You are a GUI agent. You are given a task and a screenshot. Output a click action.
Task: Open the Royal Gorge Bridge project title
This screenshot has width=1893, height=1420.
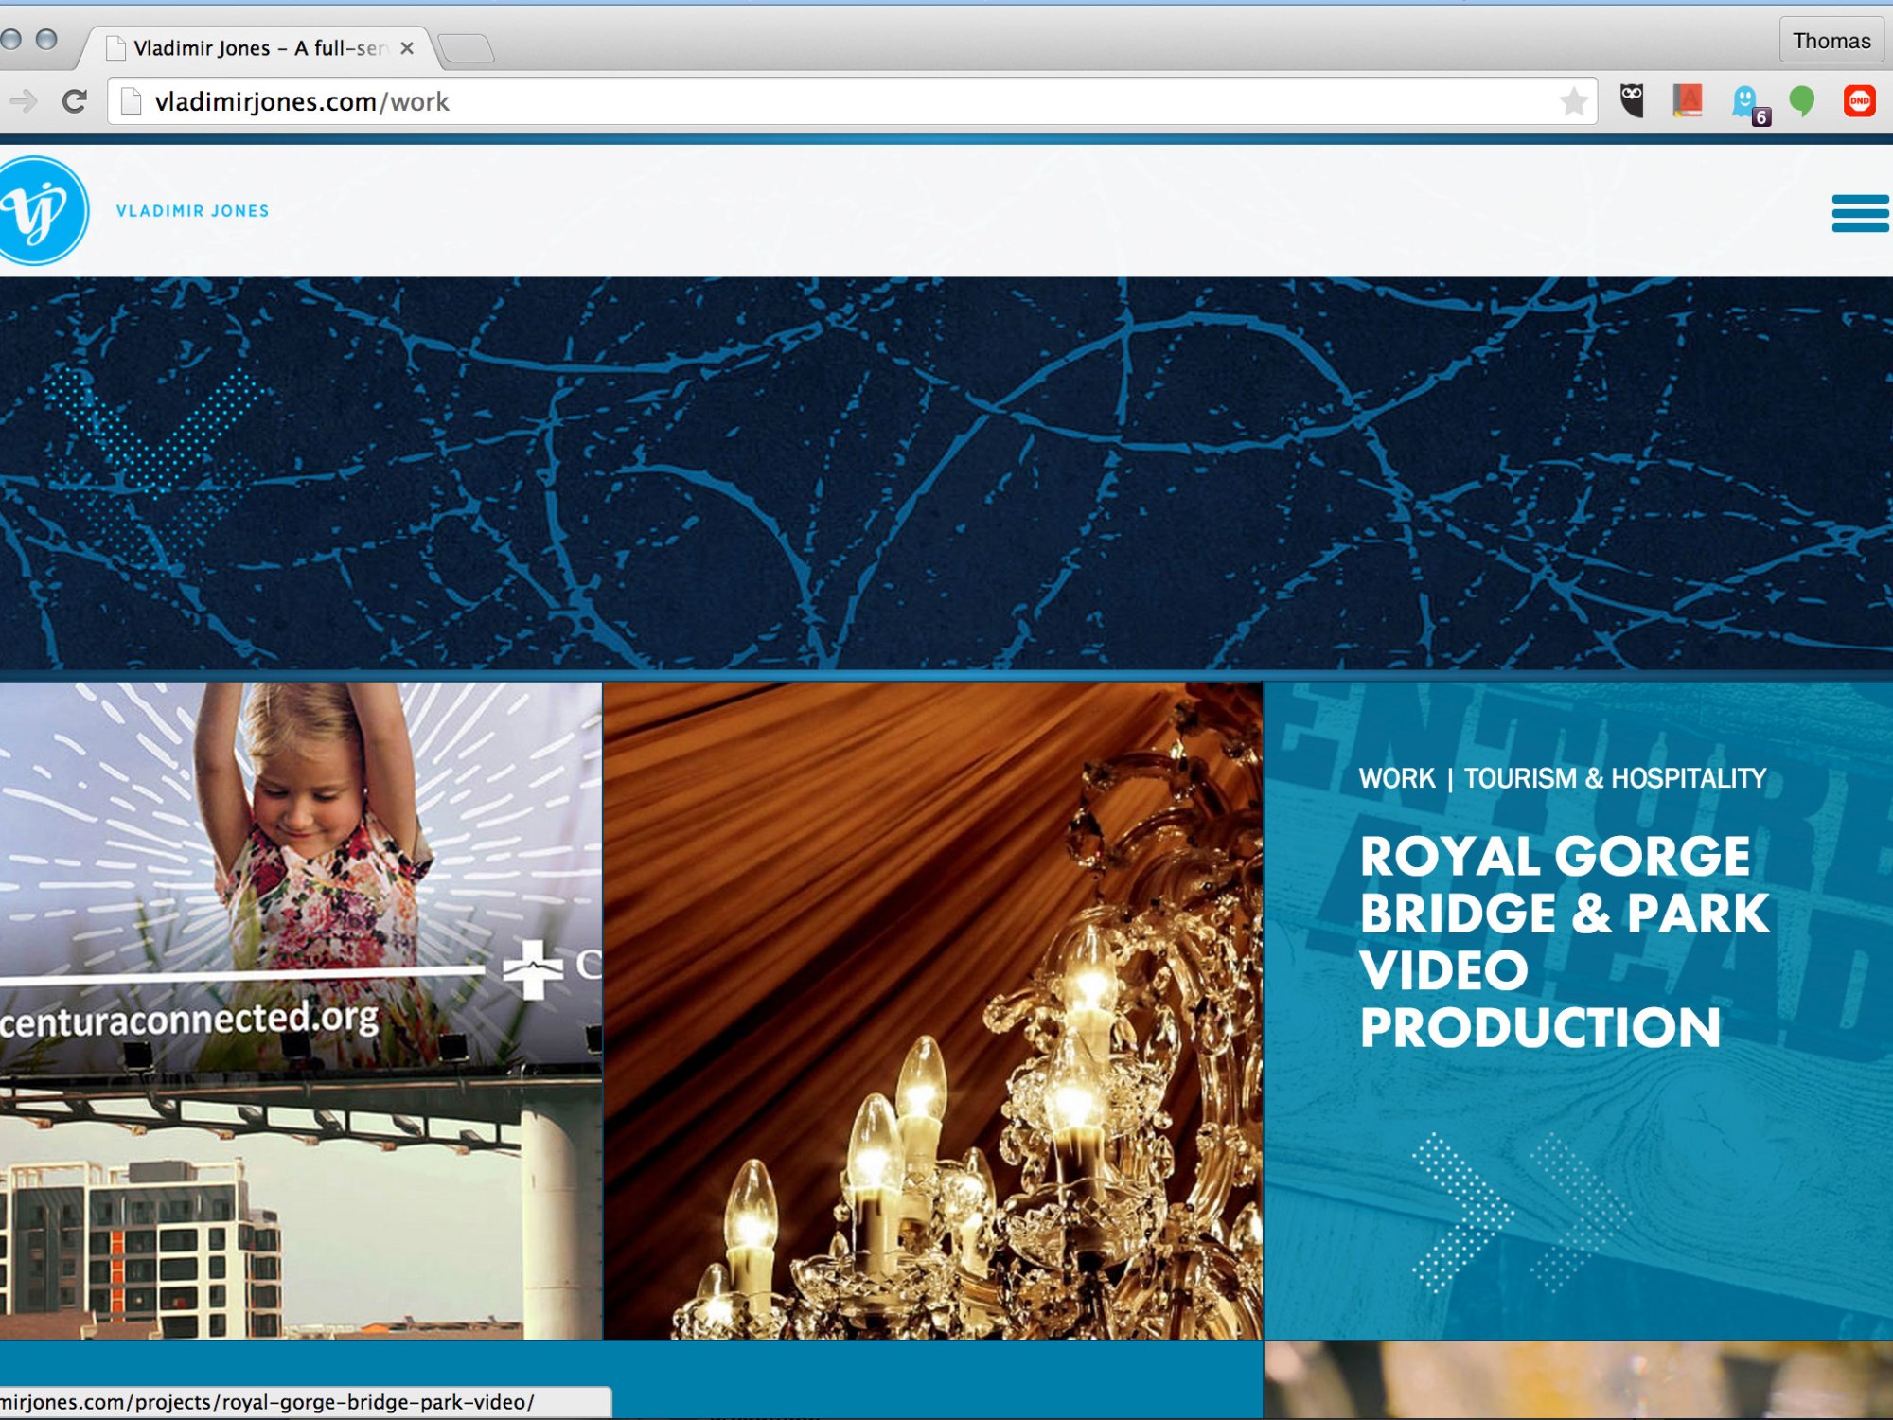(x=1562, y=941)
